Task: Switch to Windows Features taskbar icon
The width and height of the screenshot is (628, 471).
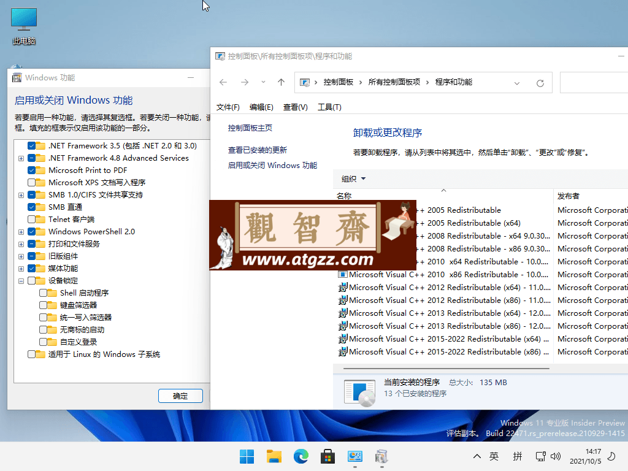Action: pos(381,456)
